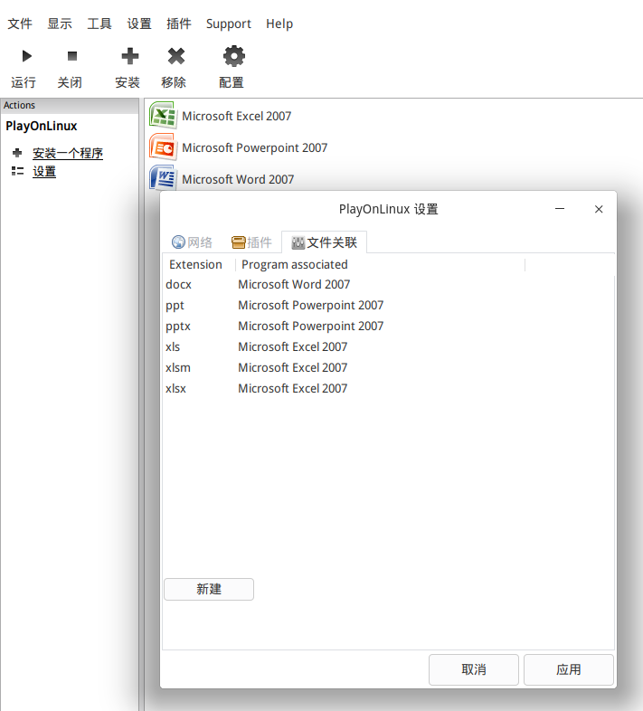Click Microsoft Word 2007 in docx row
The image size is (643, 711).
tap(294, 284)
